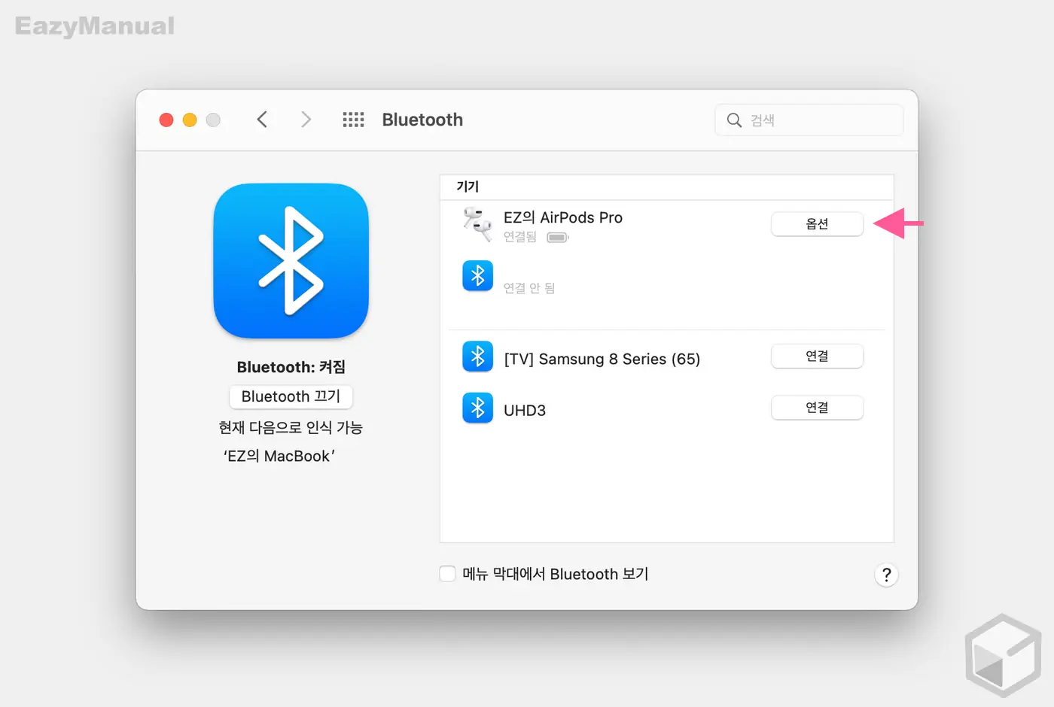Minimize the Bluetooth window

tap(190, 120)
